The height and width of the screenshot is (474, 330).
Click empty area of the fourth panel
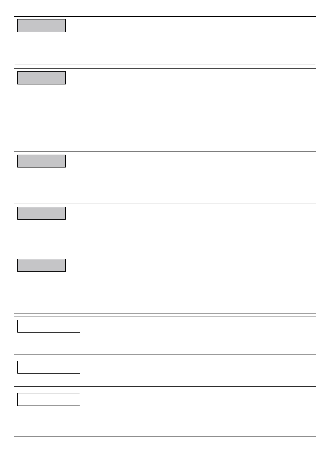[191, 228]
